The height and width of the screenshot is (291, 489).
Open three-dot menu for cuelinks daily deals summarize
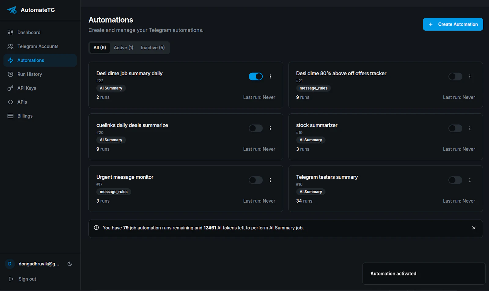tap(270, 128)
